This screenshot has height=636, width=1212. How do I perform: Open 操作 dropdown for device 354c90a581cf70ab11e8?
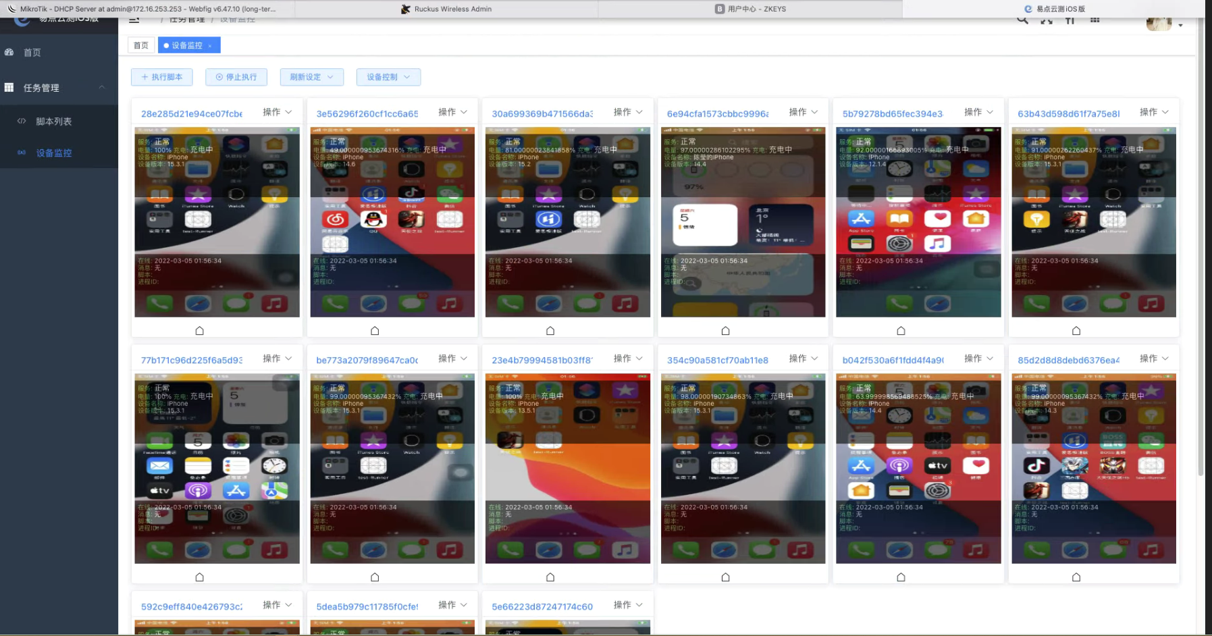[x=803, y=359]
